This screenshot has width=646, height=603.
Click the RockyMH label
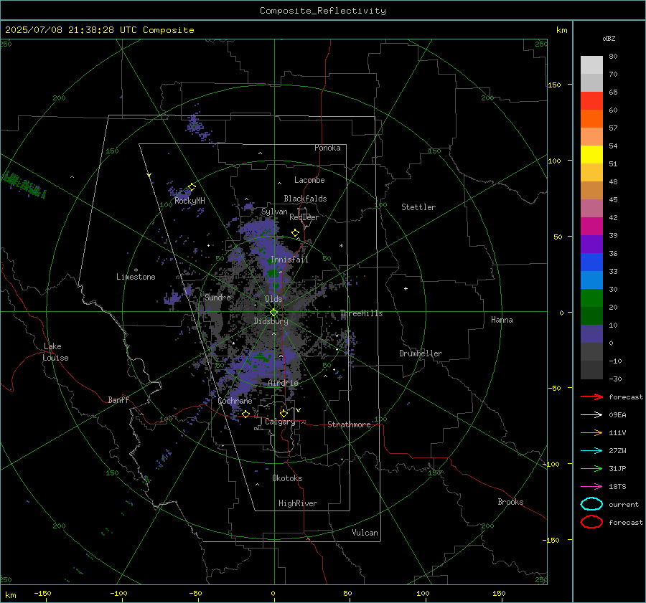pos(189,201)
